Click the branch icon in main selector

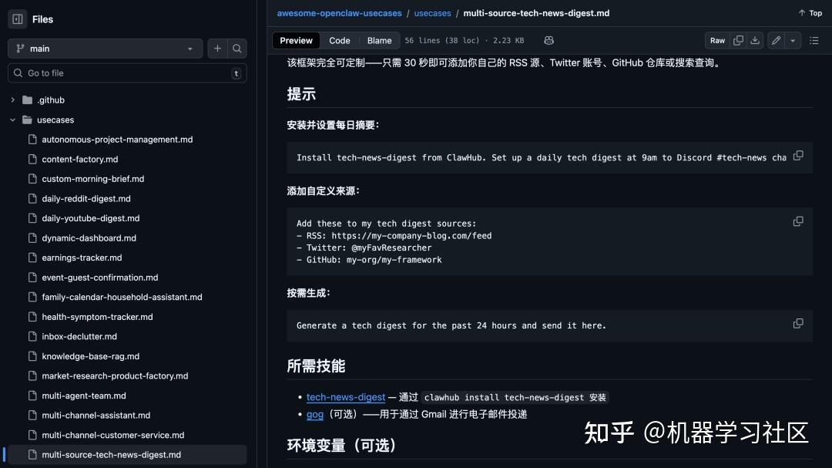point(20,49)
